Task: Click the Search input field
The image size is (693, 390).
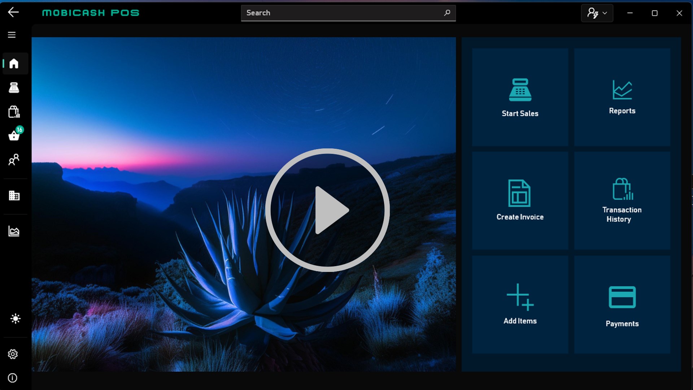Action: (343, 13)
